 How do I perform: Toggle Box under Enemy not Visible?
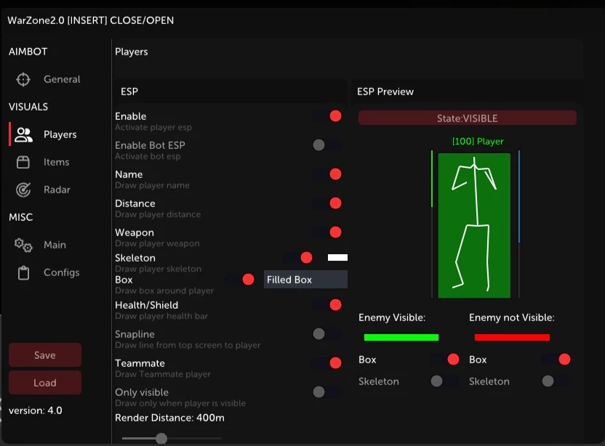click(x=556, y=360)
